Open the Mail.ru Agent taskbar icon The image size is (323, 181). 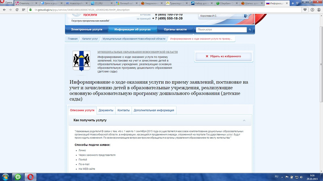pyautogui.click(x=18, y=177)
